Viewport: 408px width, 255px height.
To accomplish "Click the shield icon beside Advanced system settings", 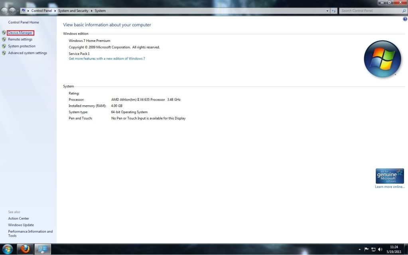I will point(4,53).
